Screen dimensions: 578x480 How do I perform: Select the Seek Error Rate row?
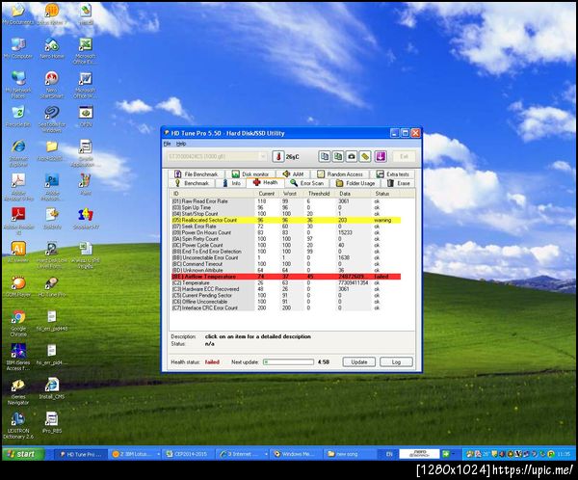coord(286,227)
